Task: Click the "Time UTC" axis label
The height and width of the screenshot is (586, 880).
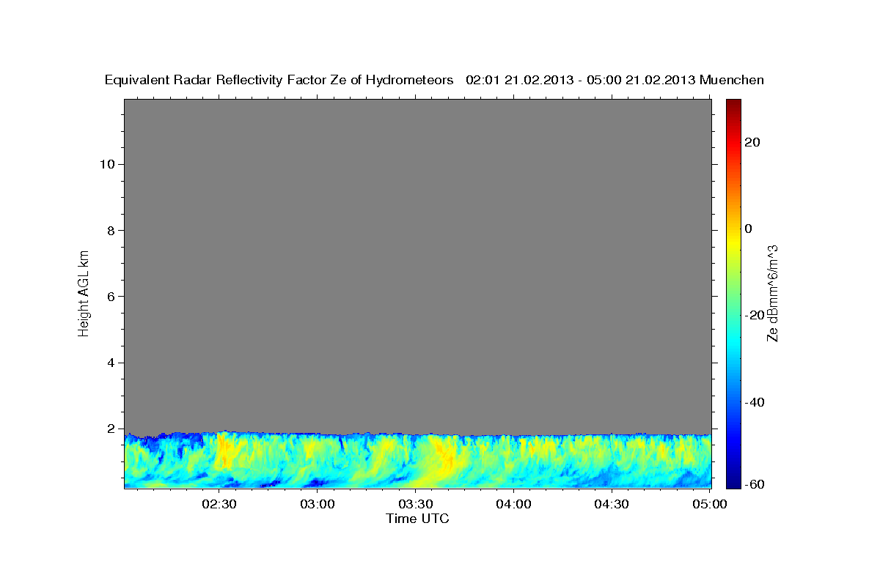Action: tap(417, 519)
